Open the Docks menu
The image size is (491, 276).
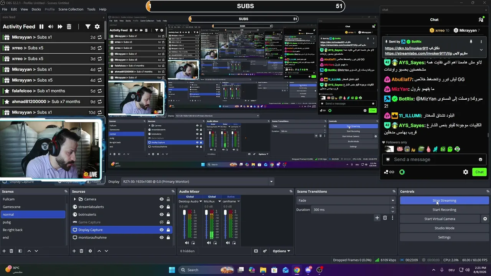tap(36, 9)
